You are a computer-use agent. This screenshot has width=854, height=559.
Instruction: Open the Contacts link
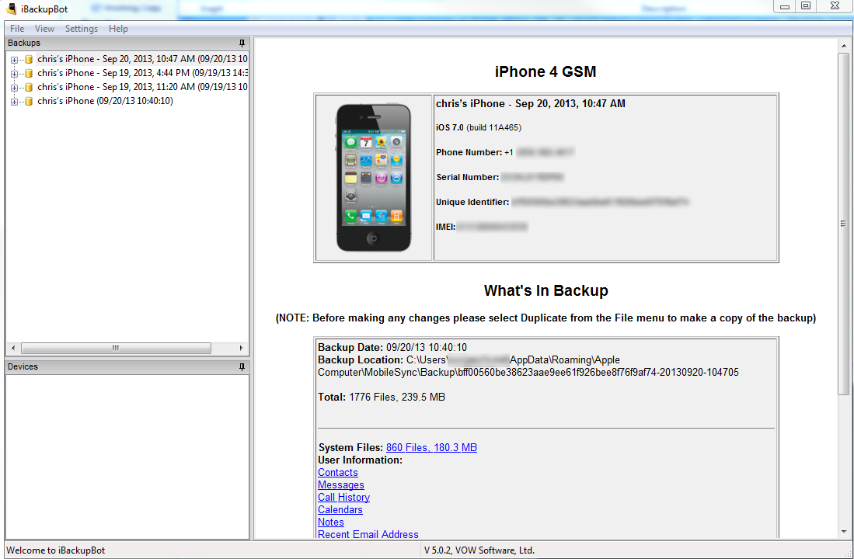coord(338,473)
